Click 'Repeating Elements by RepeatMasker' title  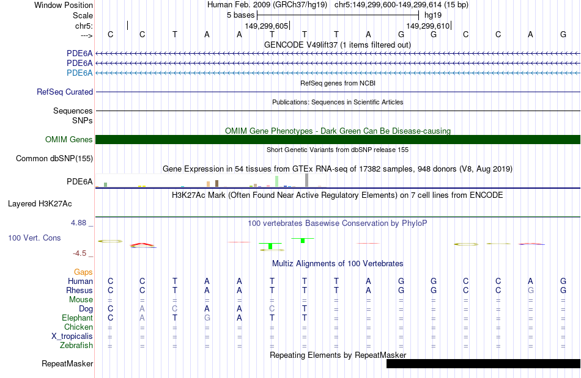pyautogui.click(x=338, y=355)
